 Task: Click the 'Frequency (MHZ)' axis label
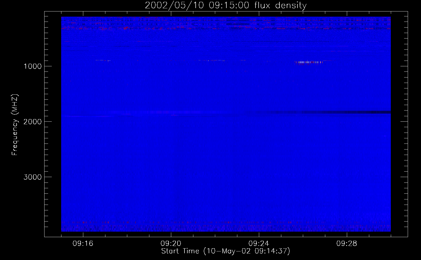pos(15,125)
